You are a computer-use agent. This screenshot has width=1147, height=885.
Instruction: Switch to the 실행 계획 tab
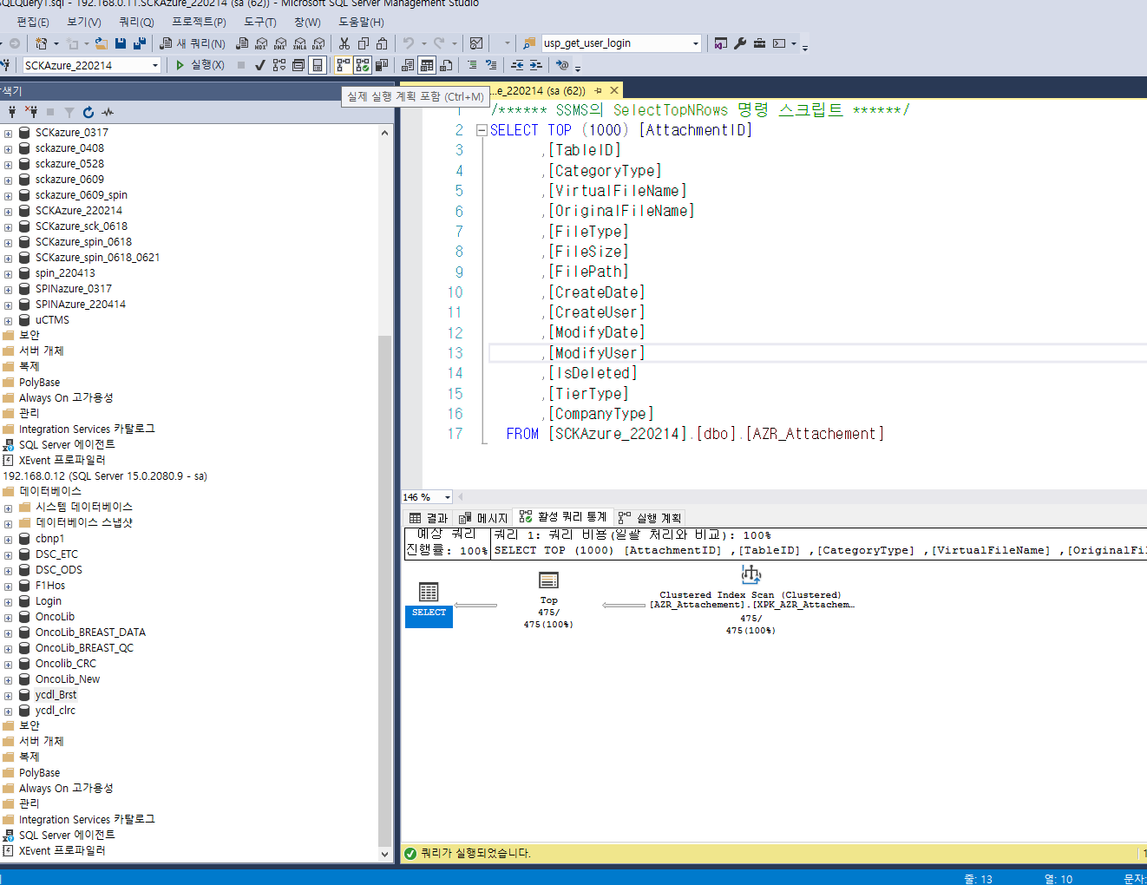click(650, 518)
